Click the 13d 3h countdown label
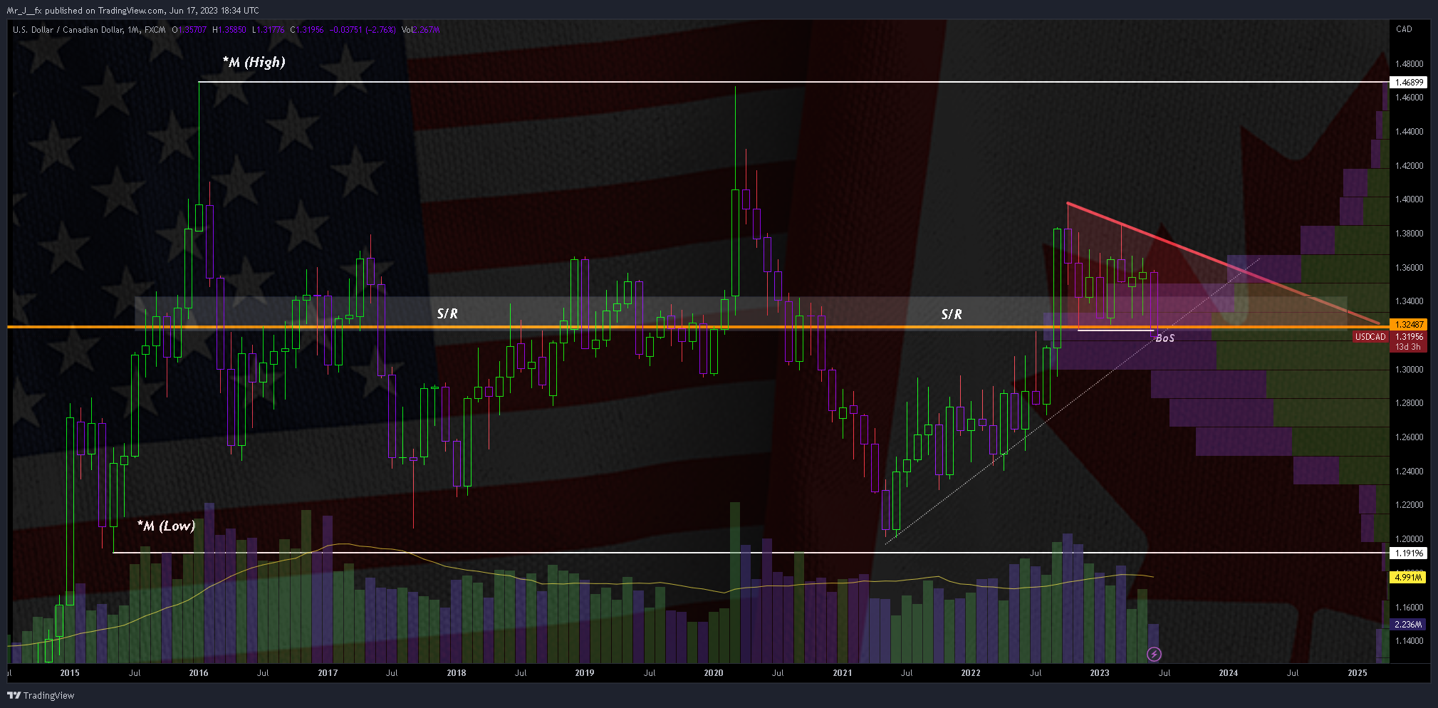This screenshot has width=1438, height=708. click(1408, 347)
